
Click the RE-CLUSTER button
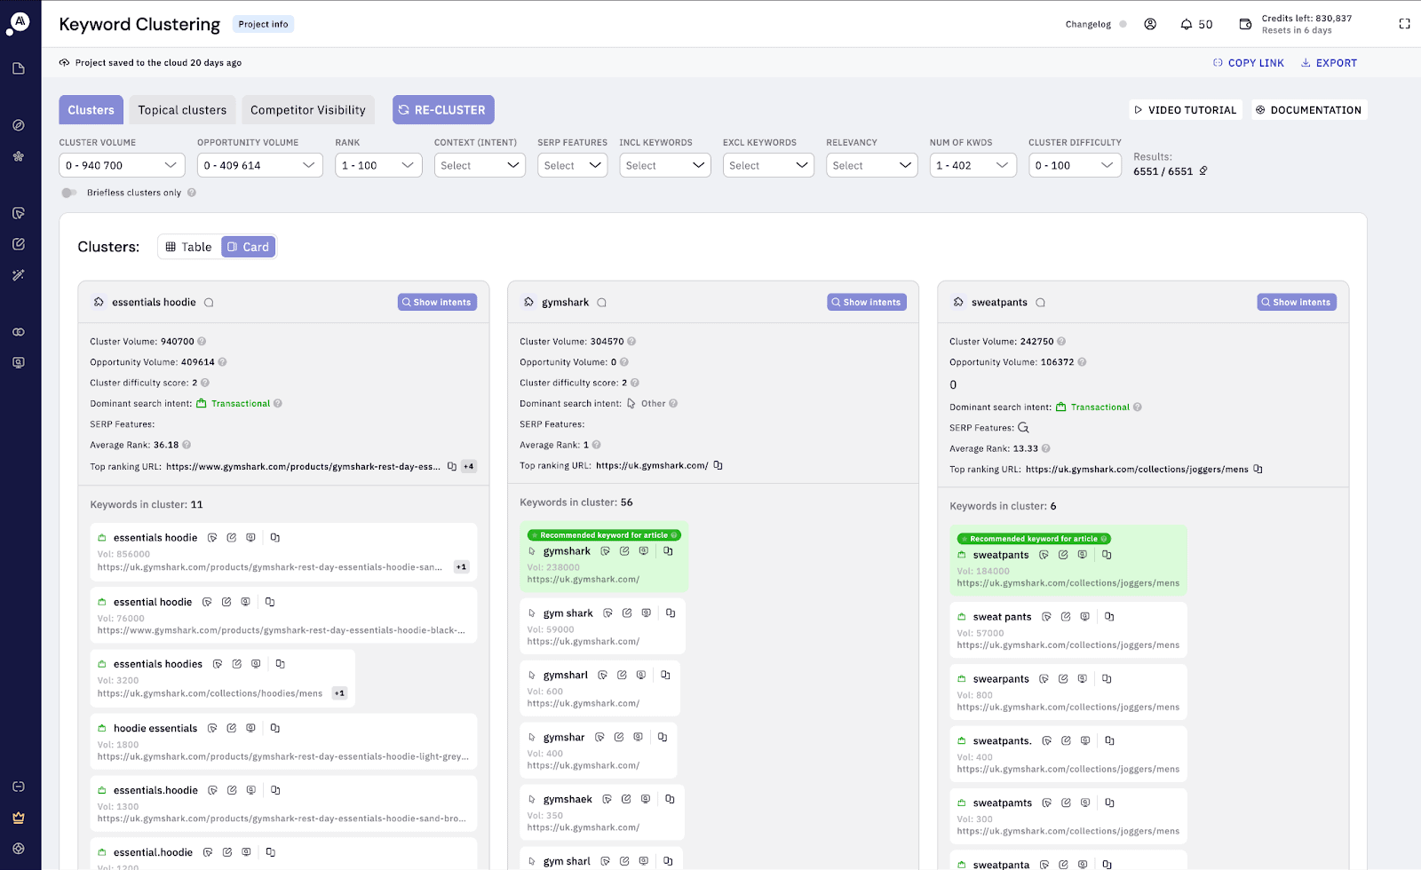[x=443, y=110]
